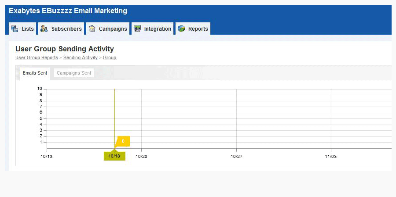
Task: Pick the 10/27 date on the chart axis
Action: click(236, 156)
